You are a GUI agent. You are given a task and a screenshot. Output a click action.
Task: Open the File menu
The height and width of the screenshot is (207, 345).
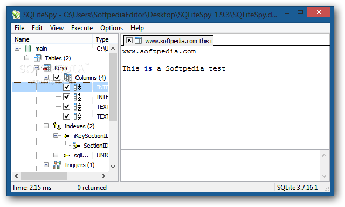click(x=19, y=28)
